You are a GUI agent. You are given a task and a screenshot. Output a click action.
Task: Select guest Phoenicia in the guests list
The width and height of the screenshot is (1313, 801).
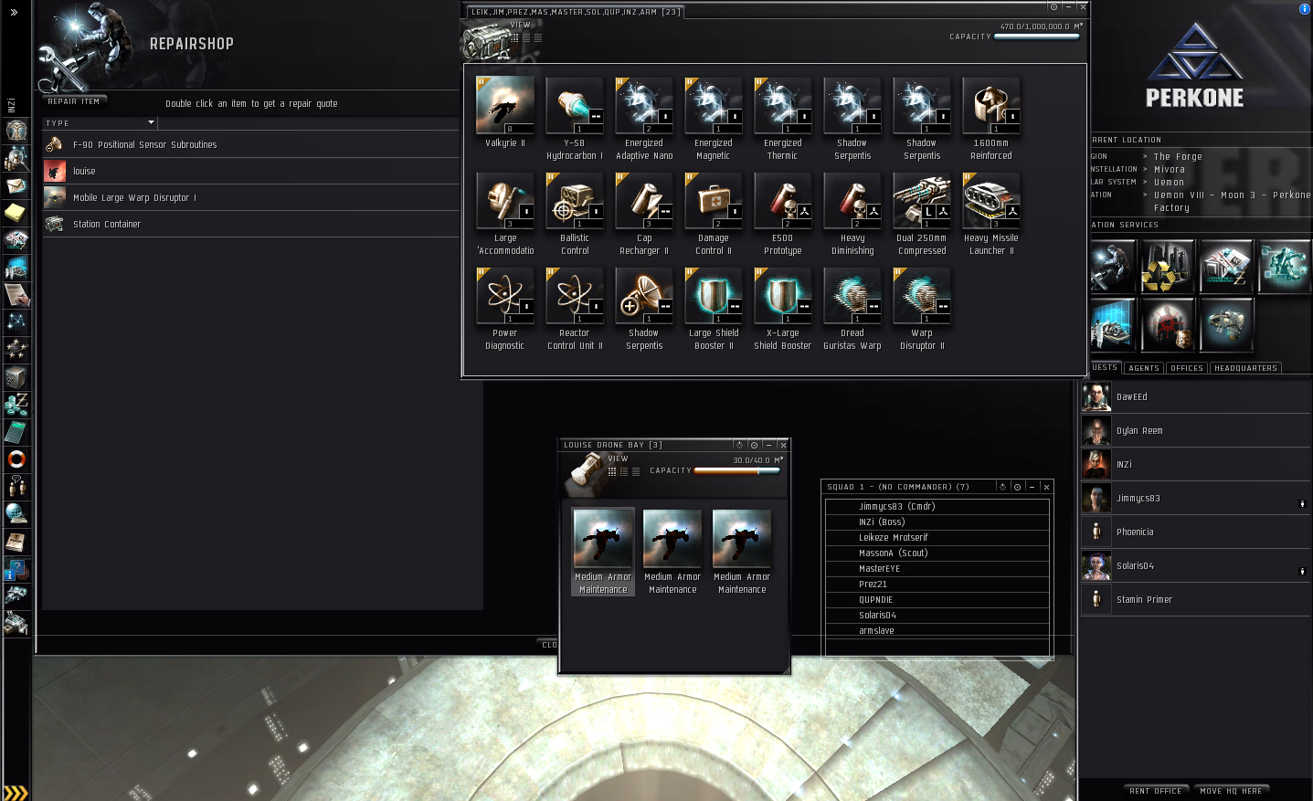[1195, 532]
